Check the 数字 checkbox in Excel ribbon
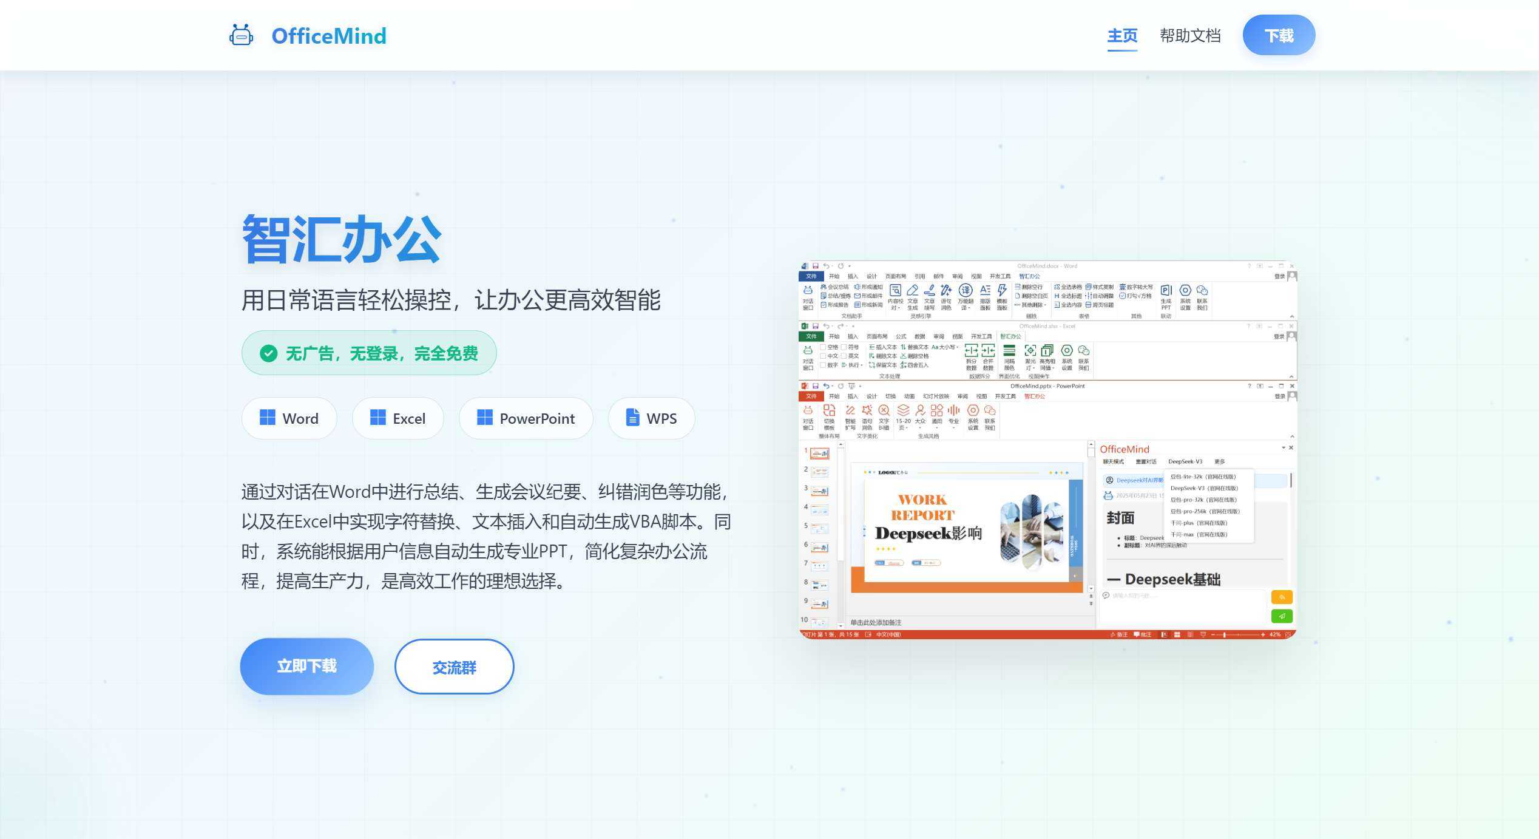The height and width of the screenshot is (839, 1539). point(823,365)
